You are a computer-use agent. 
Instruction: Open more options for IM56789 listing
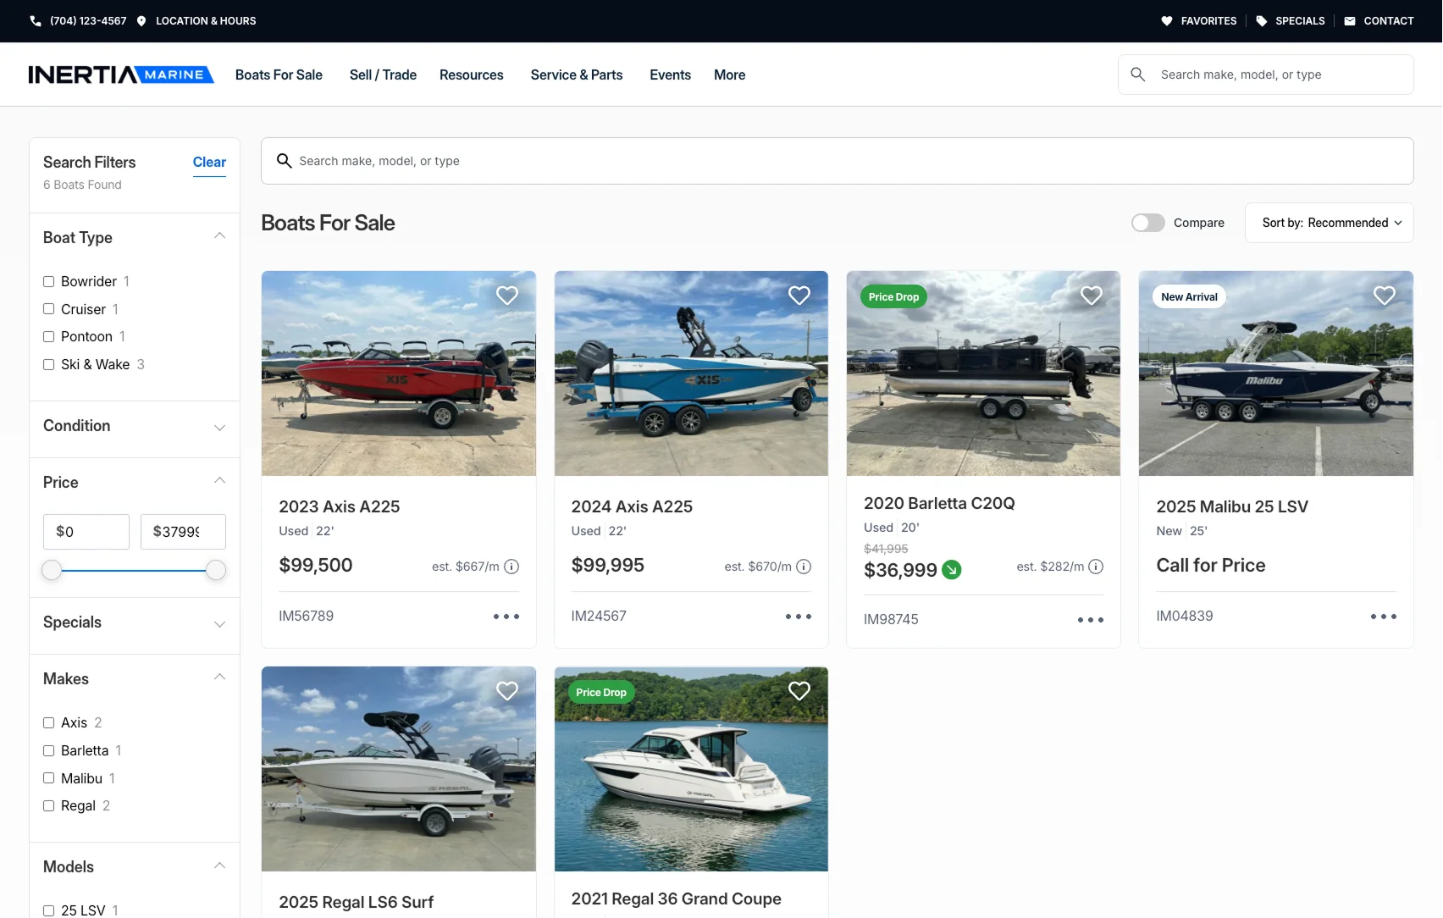click(506, 617)
